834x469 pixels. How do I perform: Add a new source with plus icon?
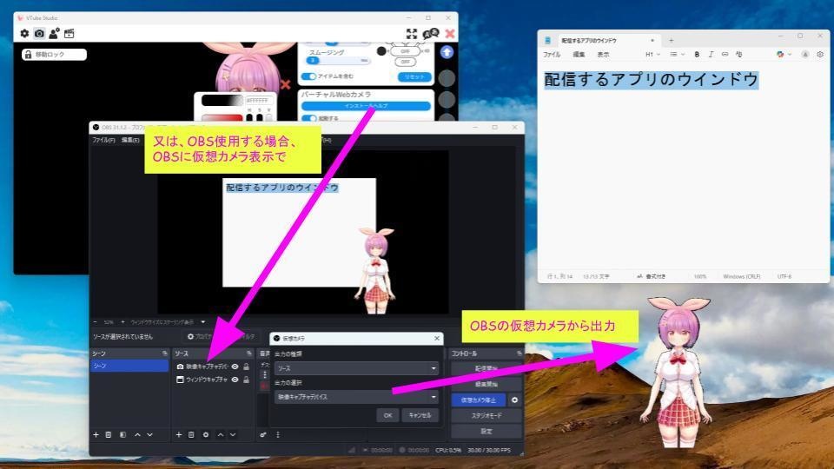click(x=179, y=434)
